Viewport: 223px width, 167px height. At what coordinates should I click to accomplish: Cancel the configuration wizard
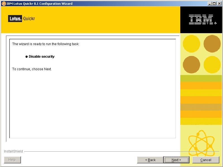(x=206, y=160)
